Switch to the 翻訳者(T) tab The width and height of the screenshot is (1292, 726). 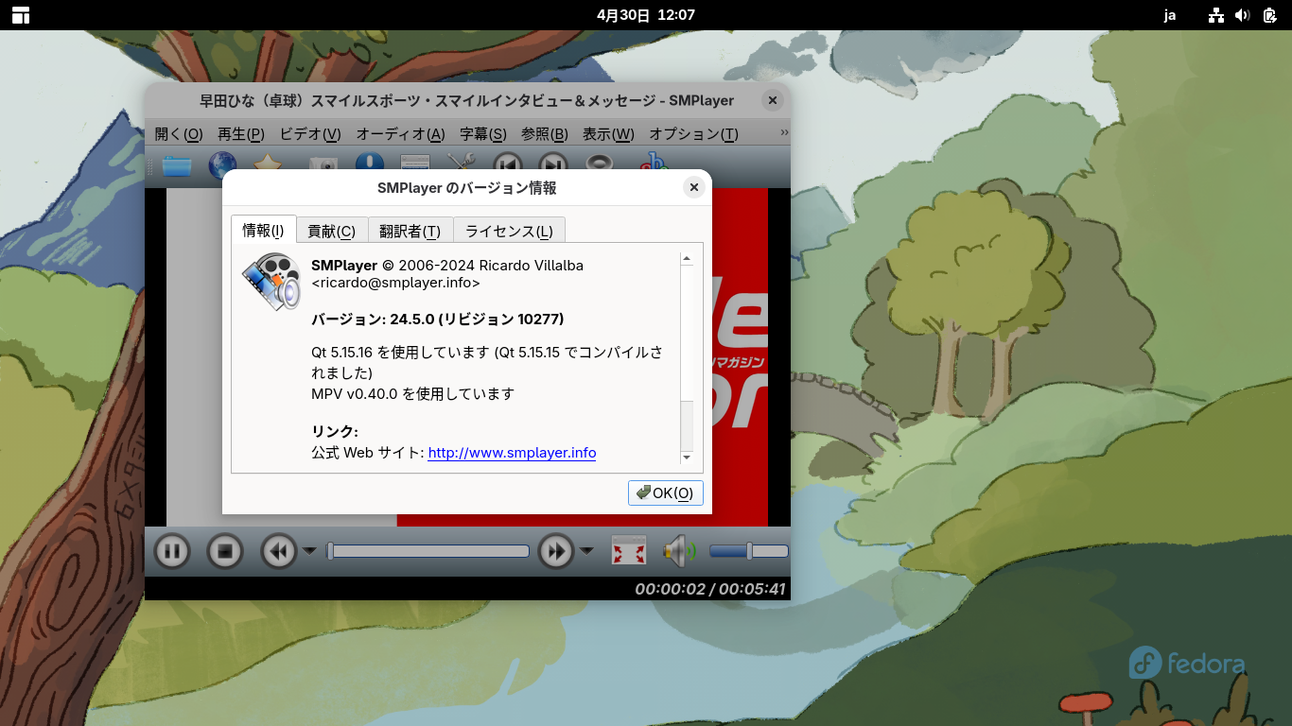coord(410,231)
